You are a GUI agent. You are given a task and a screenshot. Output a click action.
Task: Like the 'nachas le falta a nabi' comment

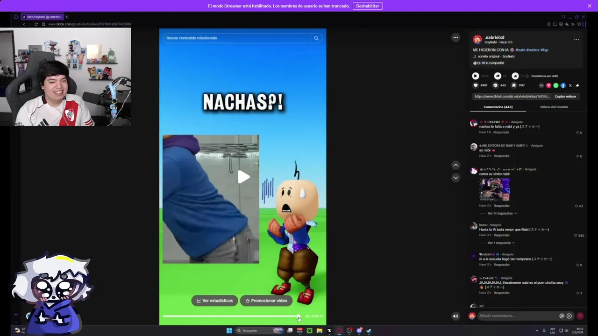[577, 133]
